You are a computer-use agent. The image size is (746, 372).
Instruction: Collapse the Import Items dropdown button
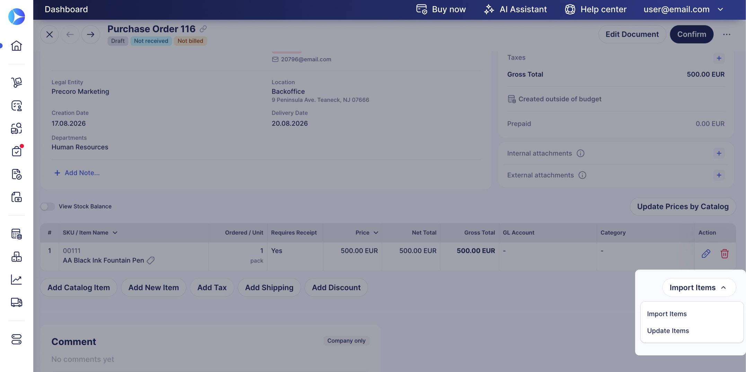699,287
